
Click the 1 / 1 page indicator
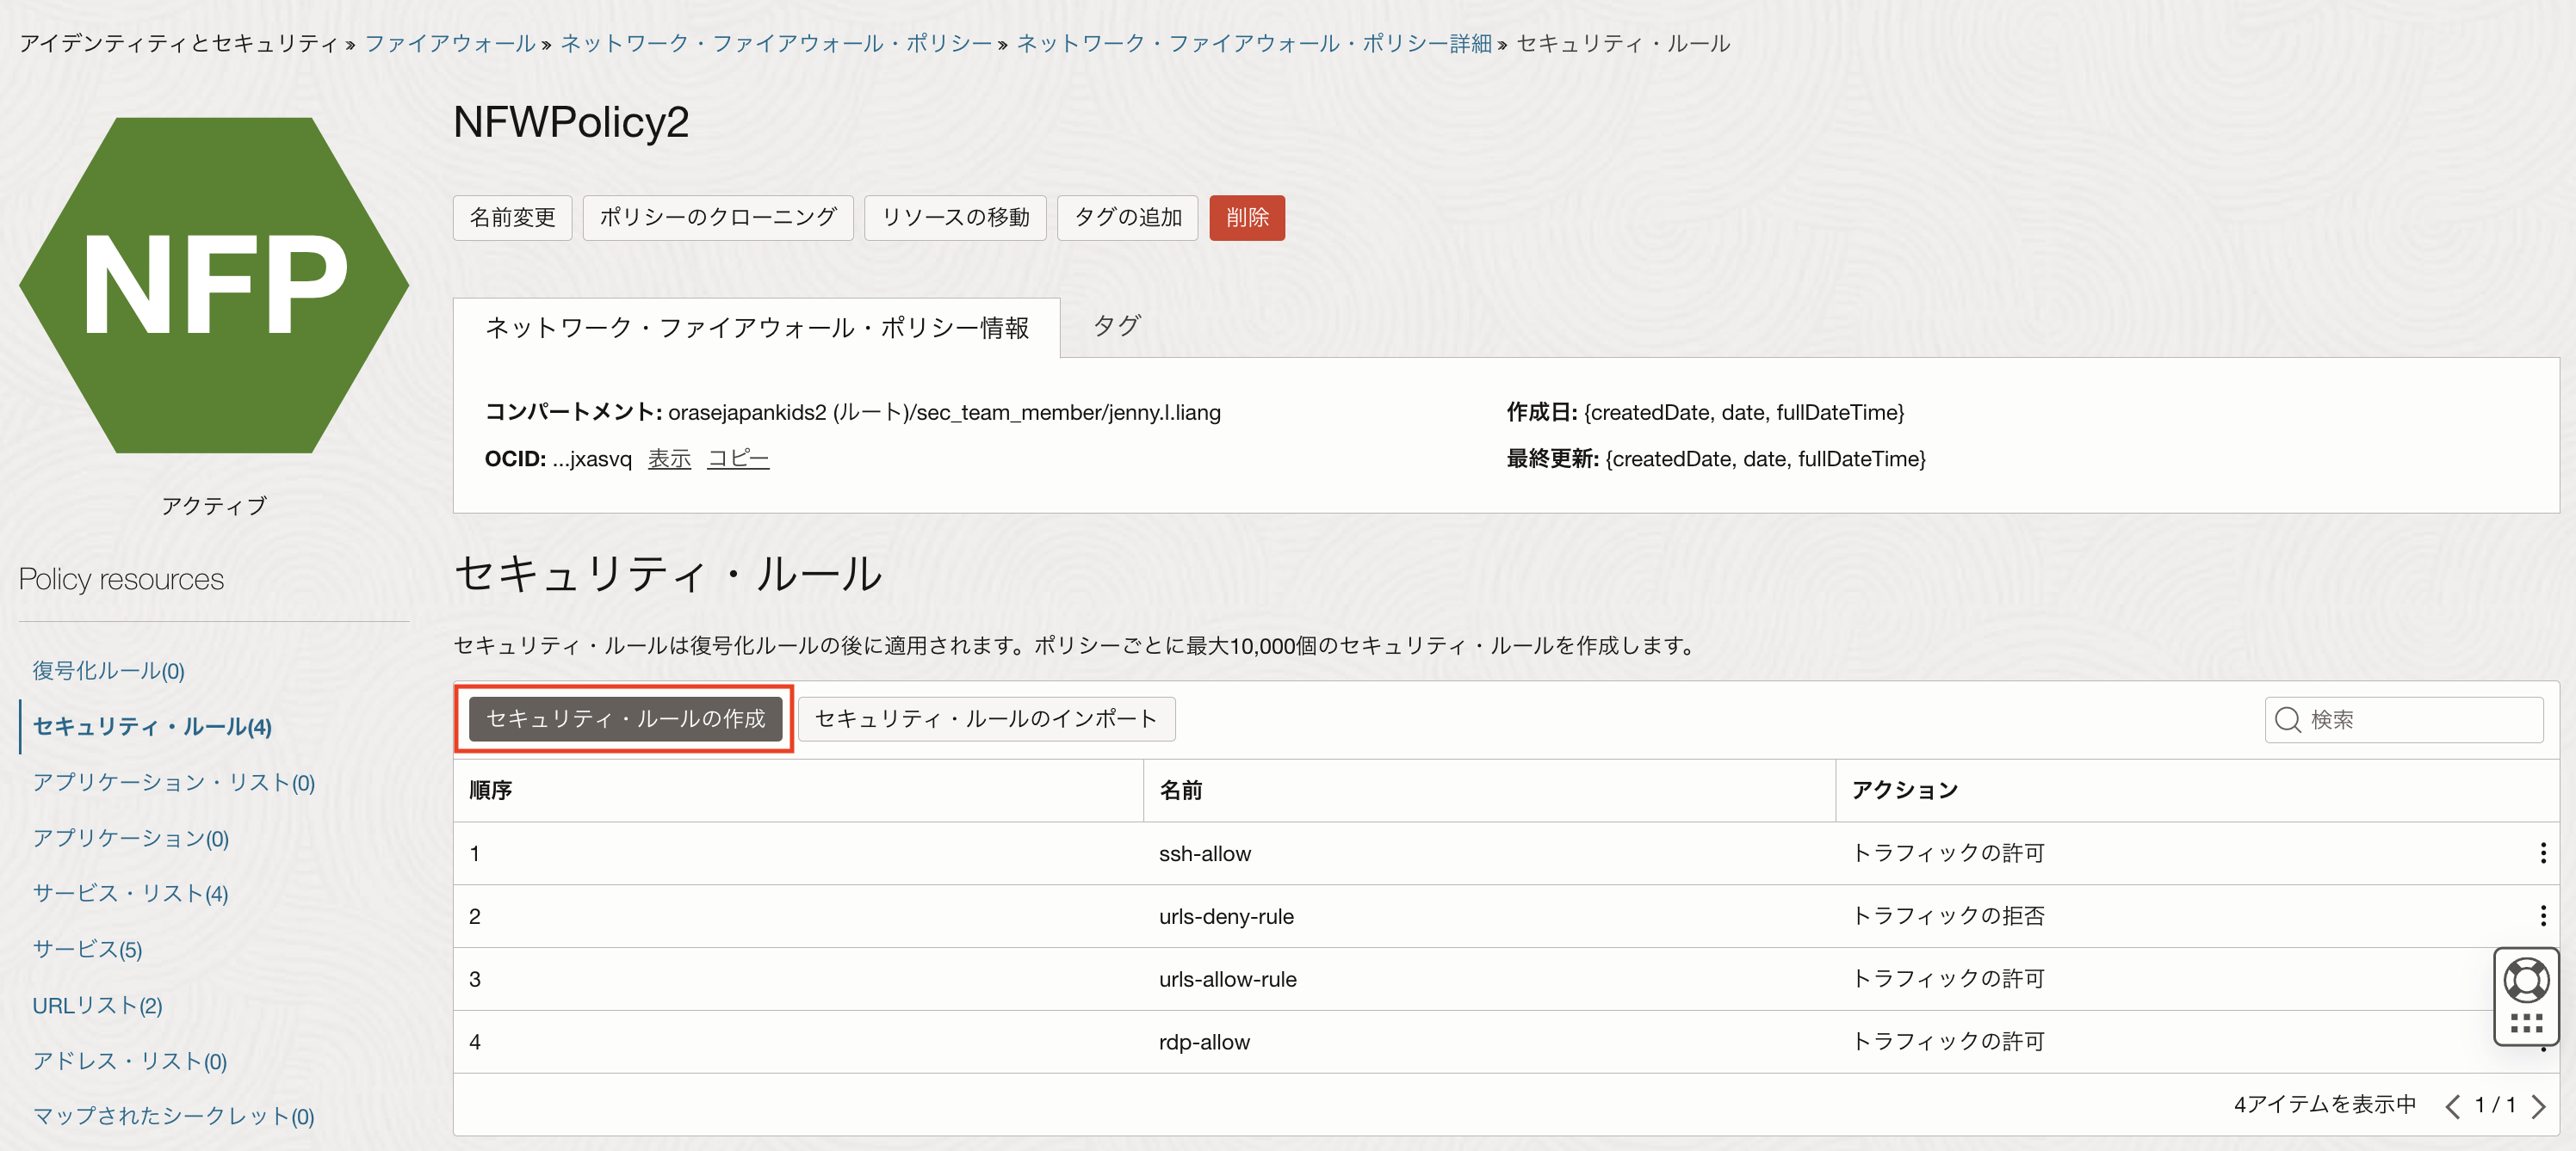[2495, 1105]
